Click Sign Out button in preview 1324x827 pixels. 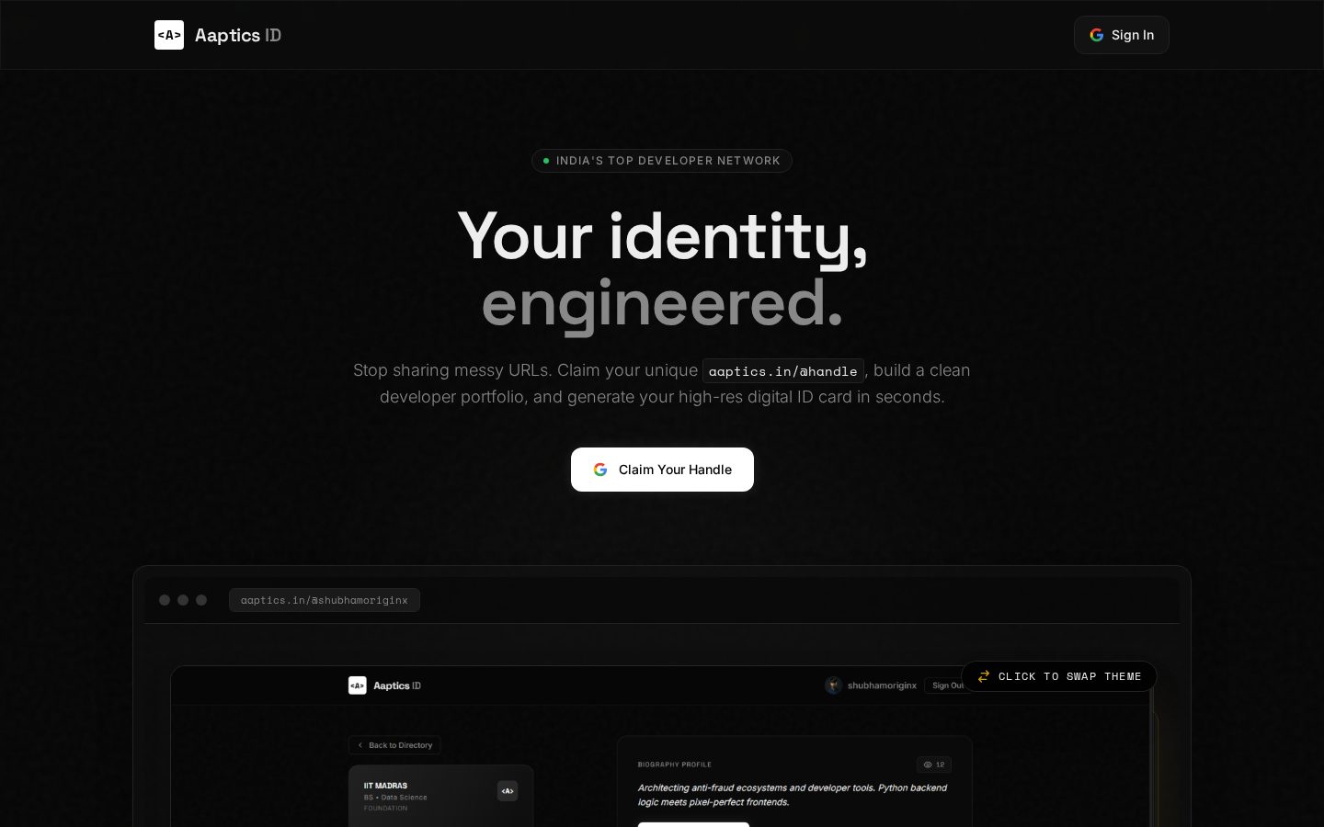point(948,685)
